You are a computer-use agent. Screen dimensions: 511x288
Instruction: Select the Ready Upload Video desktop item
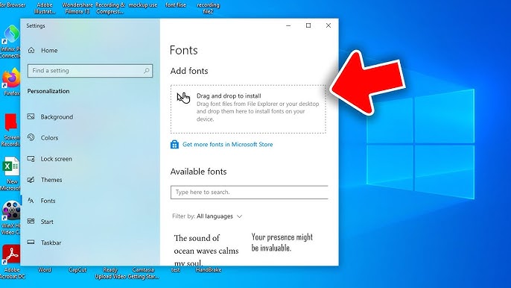[110, 273]
